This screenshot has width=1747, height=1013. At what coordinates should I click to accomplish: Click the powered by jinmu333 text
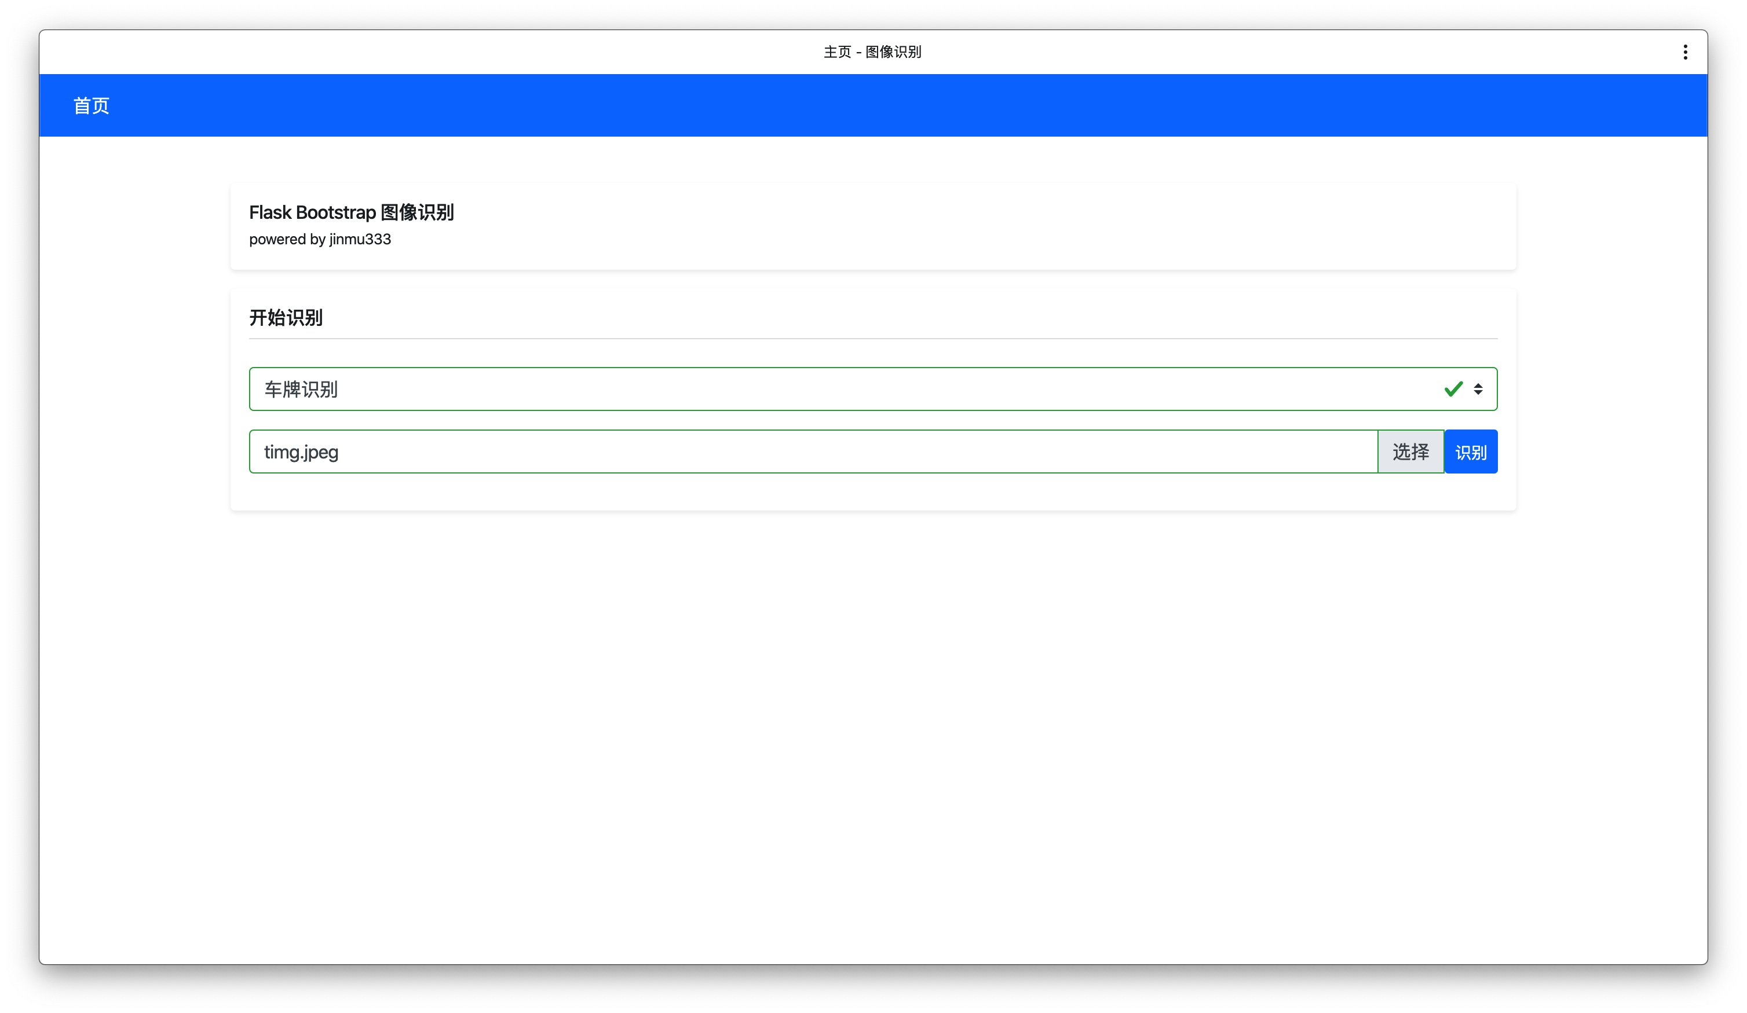pos(320,239)
